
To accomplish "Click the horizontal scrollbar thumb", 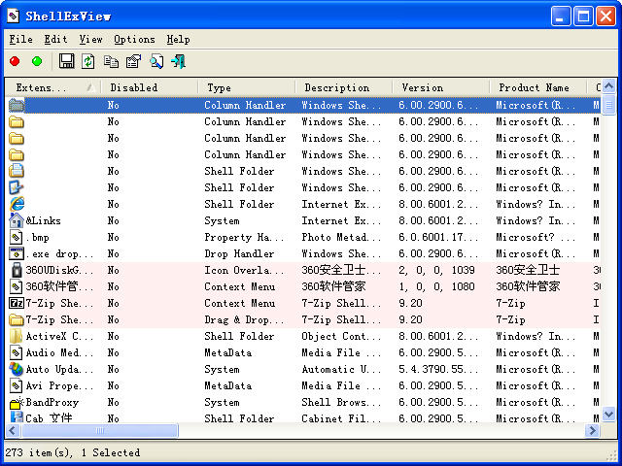I will point(99,430).
